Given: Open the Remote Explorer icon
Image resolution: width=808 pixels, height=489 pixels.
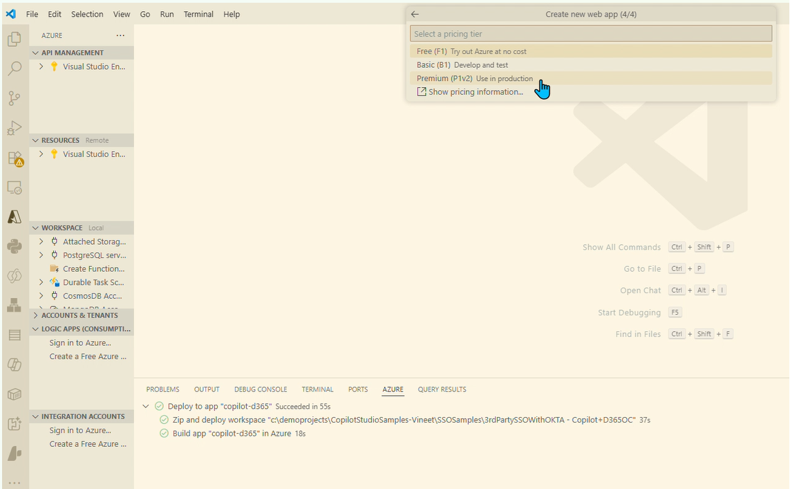Looking at the screenshot, I should click(x=14, y=187).
